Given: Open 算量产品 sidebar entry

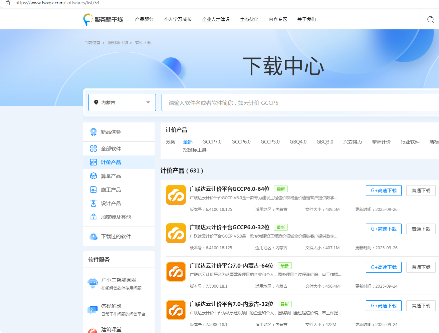Looking at the screenshot, I should tap(119, 176).
